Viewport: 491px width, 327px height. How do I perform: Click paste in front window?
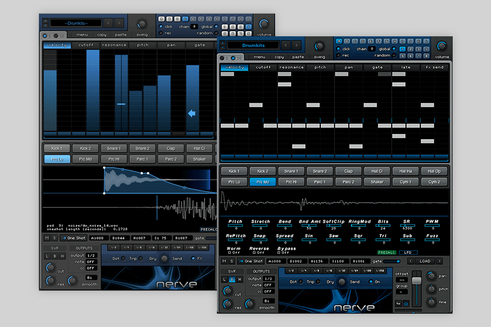coord(298,57)
